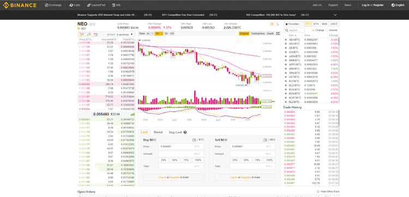Star the ADA/BTC pair
The height and width of the screenshot is (197, 409).
pos(286,40)
